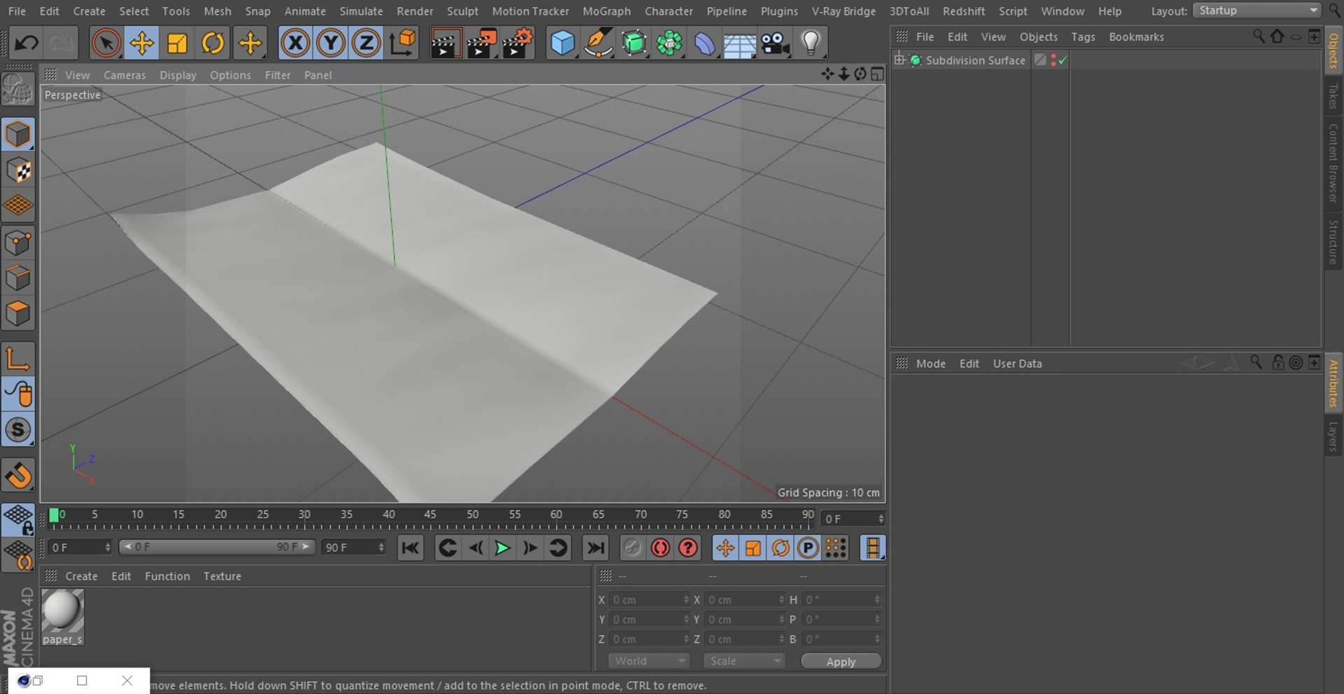Open the Mode menu in Attributes
This screenshot has height=694, width=1344.
pos(930,363)
